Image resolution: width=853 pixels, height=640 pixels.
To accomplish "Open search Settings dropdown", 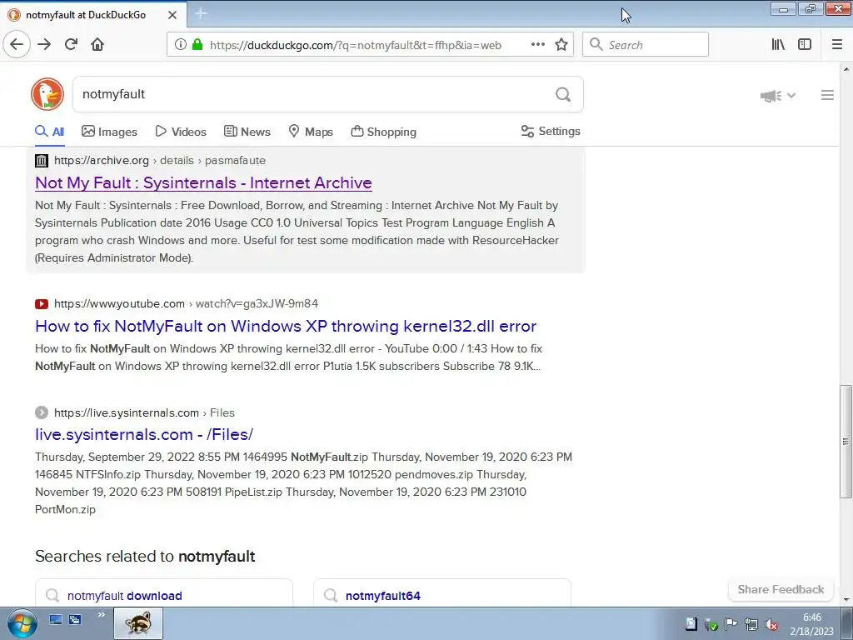I will 551,131.
